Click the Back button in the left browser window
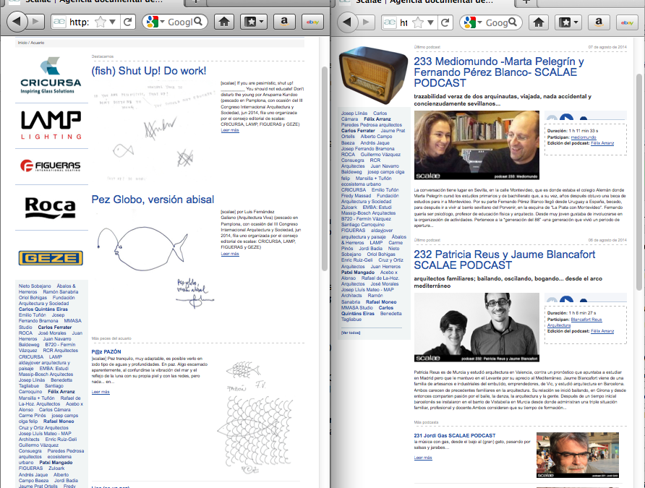The image size is (645, 488). [17, 22]
